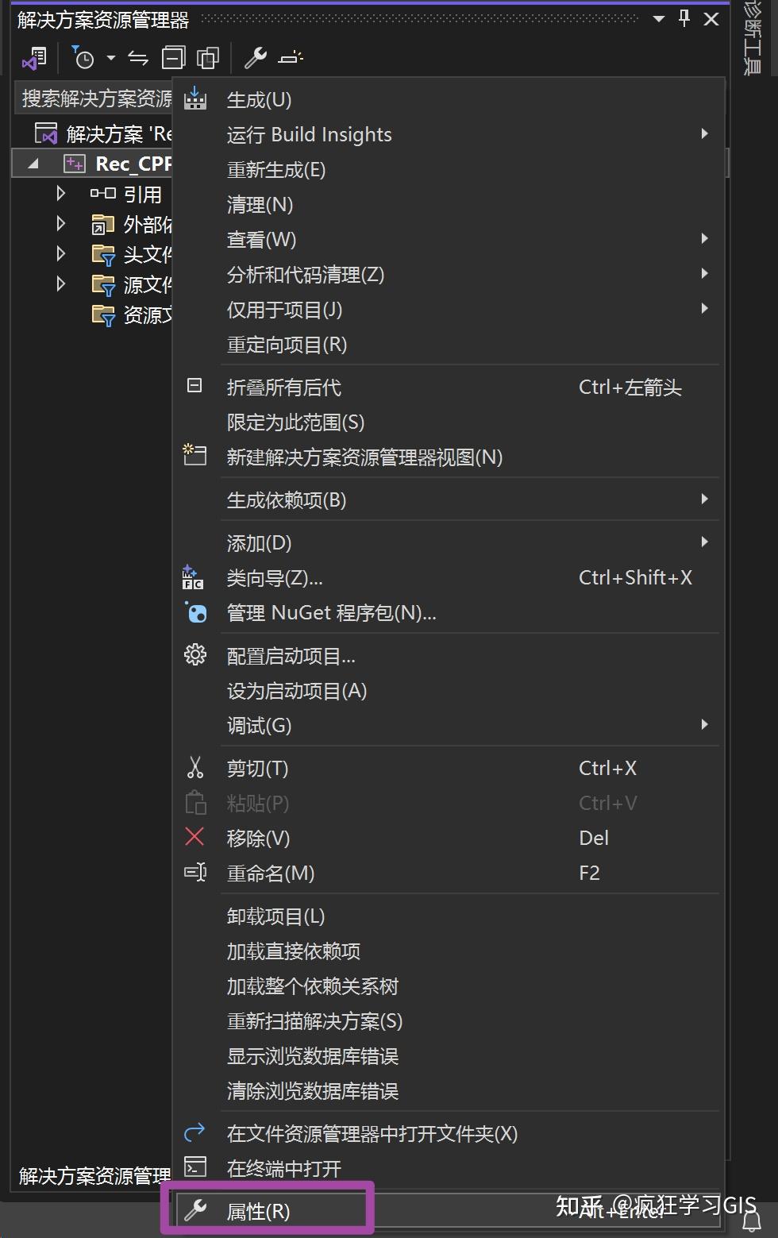The width and height of the screenshot is (778, 1238).
Task: Click the Show All Files toolbar icon
Action: tap(207, 57)
